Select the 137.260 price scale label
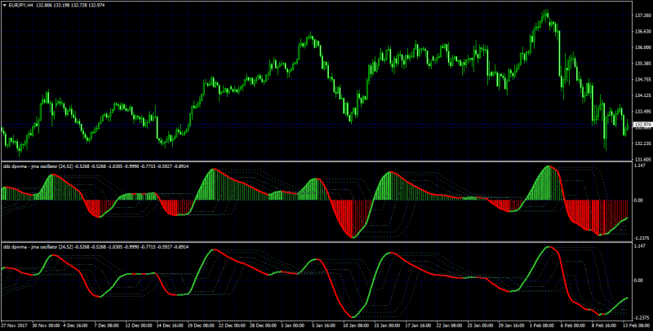Image resolution: width=653 pixels, height=331 pixels. (643, 15)
